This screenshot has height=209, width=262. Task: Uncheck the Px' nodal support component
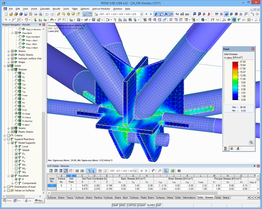(x=16, y=154)
